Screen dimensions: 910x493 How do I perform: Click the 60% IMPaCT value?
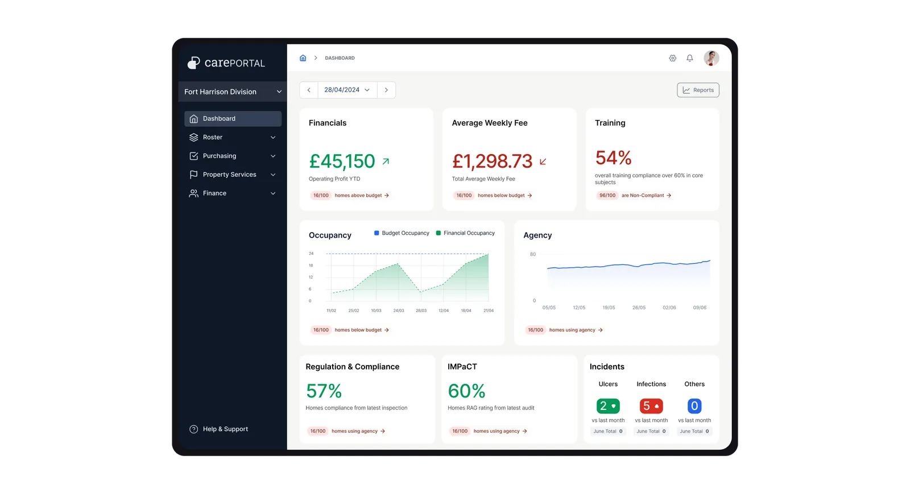click(466, 391)
